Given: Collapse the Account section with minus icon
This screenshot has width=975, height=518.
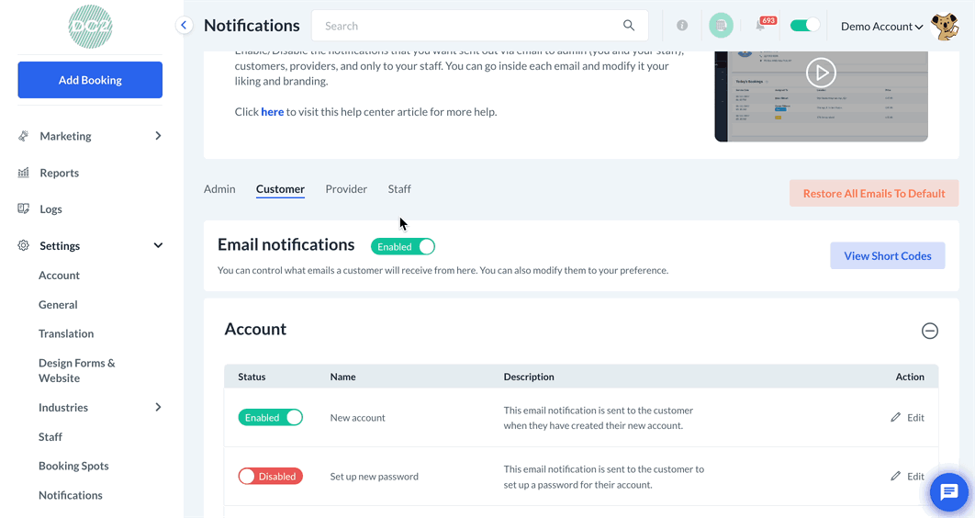Looking at the screenshot, I should [930, 331].
